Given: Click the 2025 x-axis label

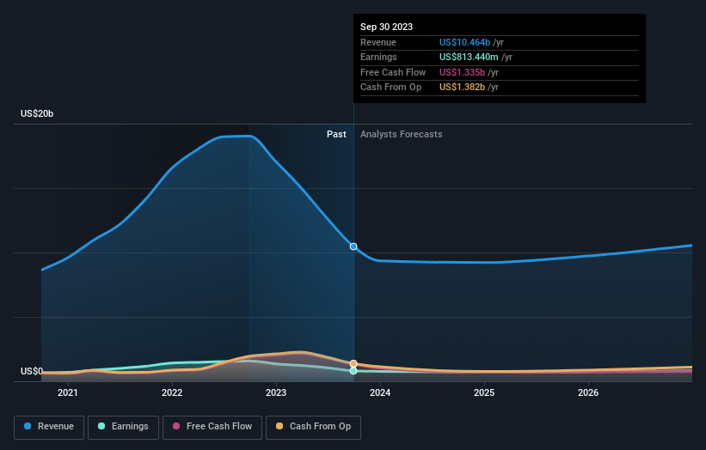Looking at the screenshot, I should 484,393.
